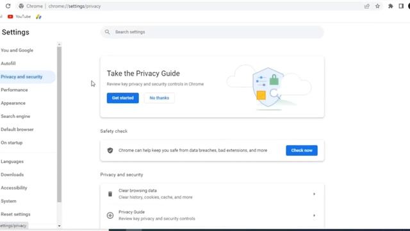Dismiss Privacy Guide with No thanks
The width and height of the screenshot is (410, 231).
160,98
